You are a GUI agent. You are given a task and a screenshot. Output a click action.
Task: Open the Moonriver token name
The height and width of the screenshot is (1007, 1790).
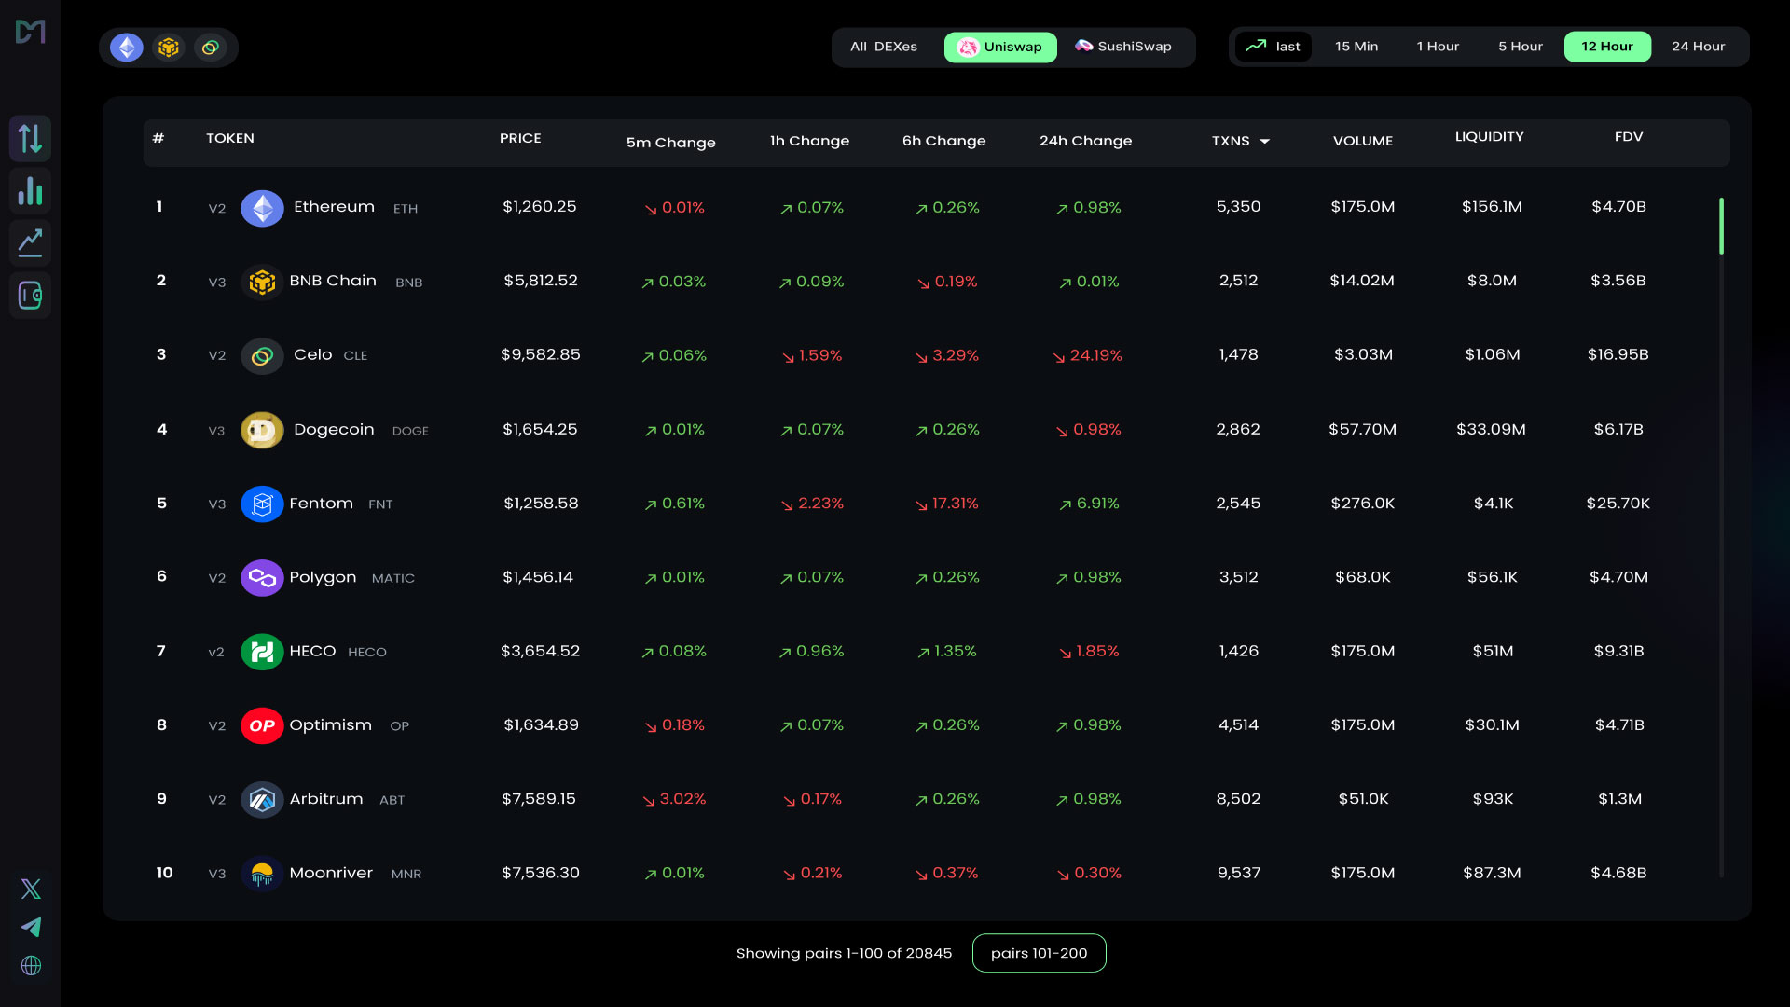[330, 873]
